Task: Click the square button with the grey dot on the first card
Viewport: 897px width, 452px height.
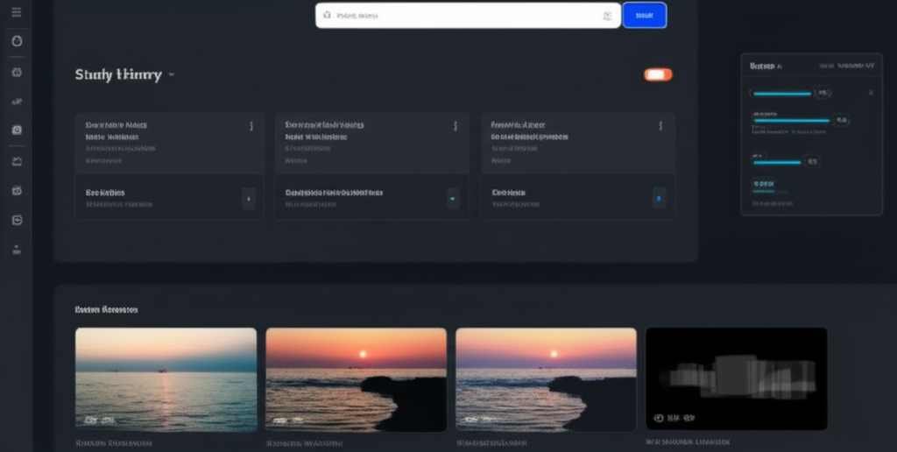Action: click(x=248, y=199)
